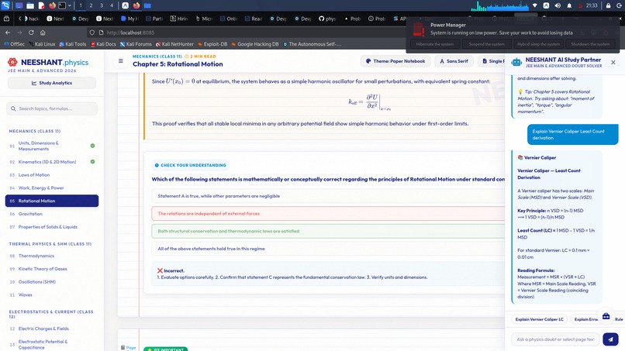Screen dimensions: 625x351
Task: Switch to workspace 4
Action: point(112,5)
